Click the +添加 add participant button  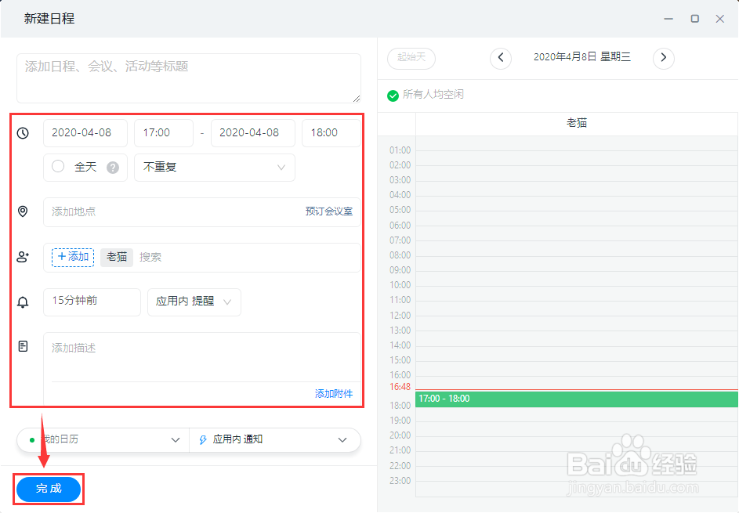[x=73, y=257]
